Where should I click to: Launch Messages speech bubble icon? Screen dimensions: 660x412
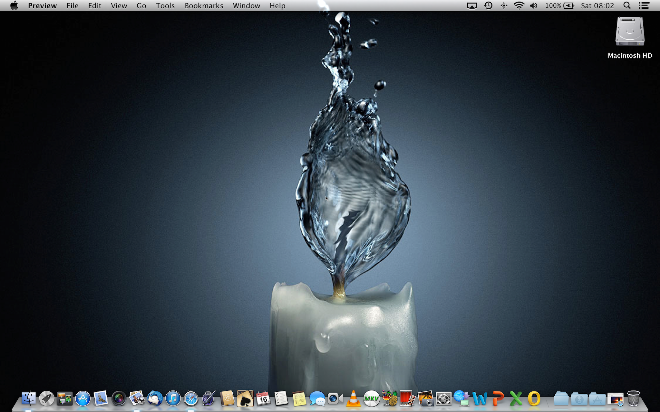317,398
